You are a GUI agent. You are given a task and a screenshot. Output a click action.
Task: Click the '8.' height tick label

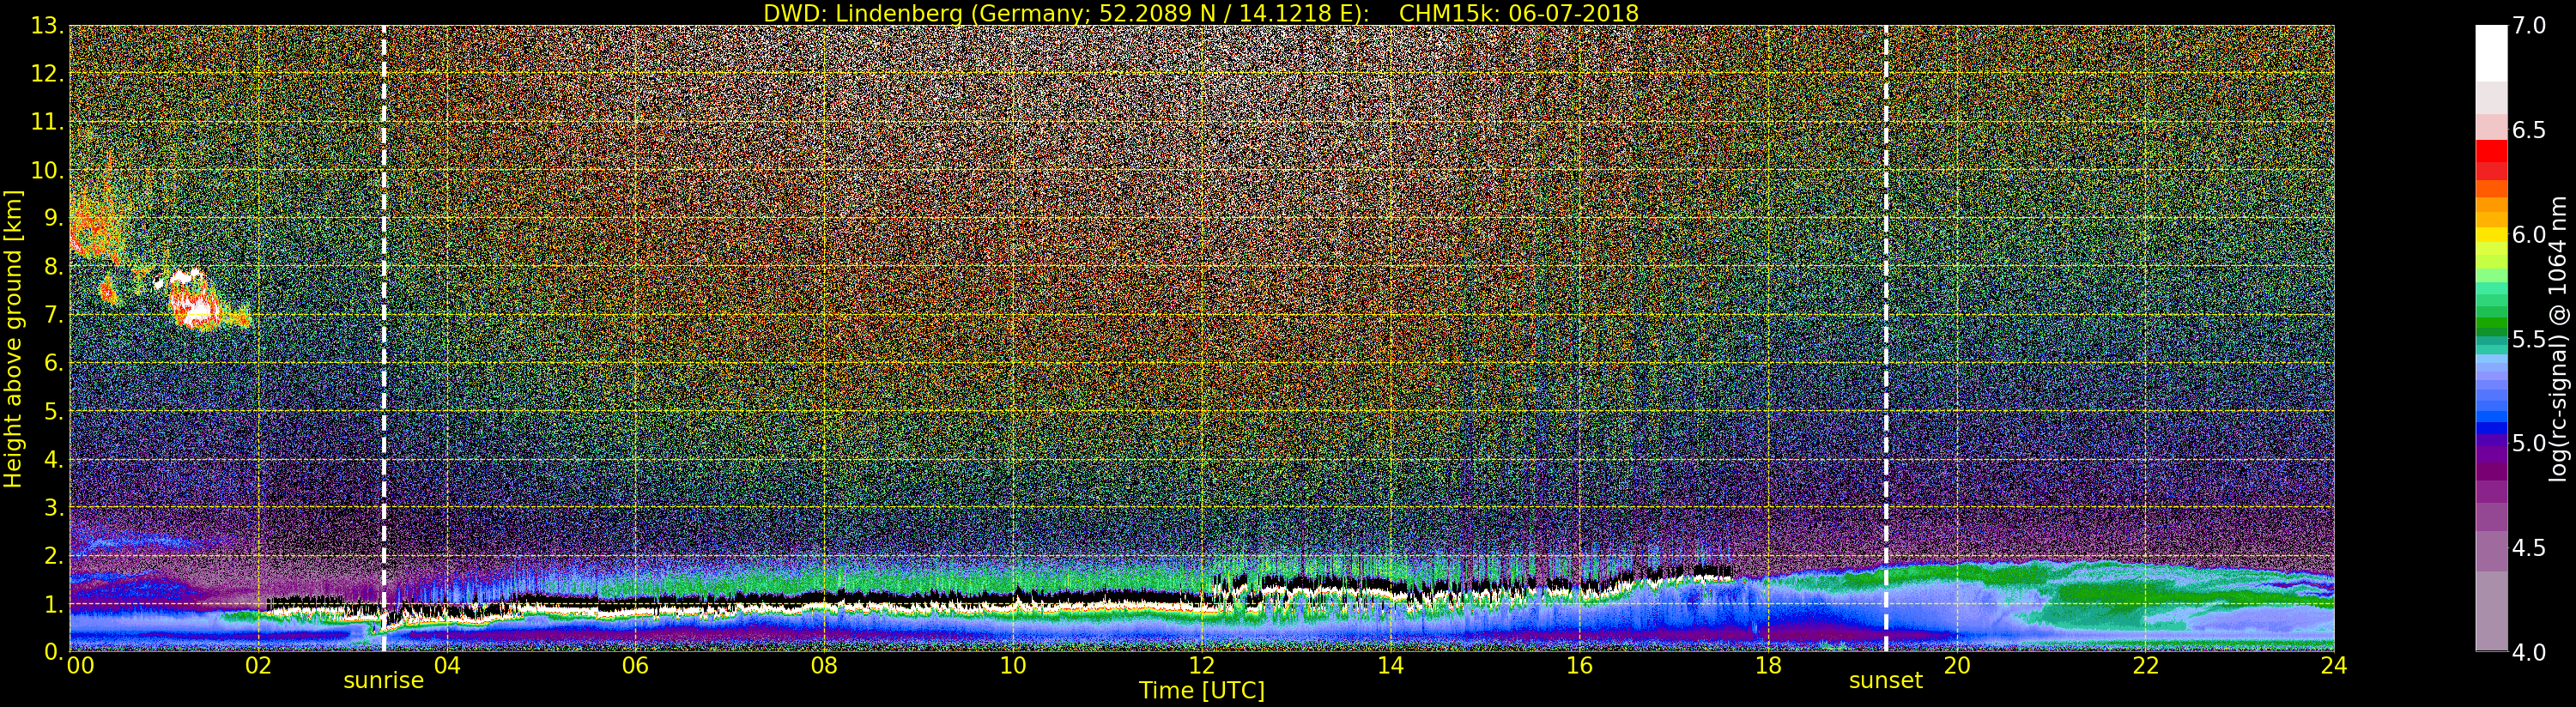[53, 266]
